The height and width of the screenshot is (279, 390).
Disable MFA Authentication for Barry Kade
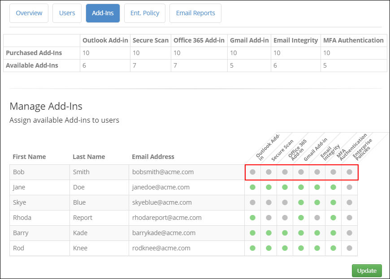[x=333, y=233]
